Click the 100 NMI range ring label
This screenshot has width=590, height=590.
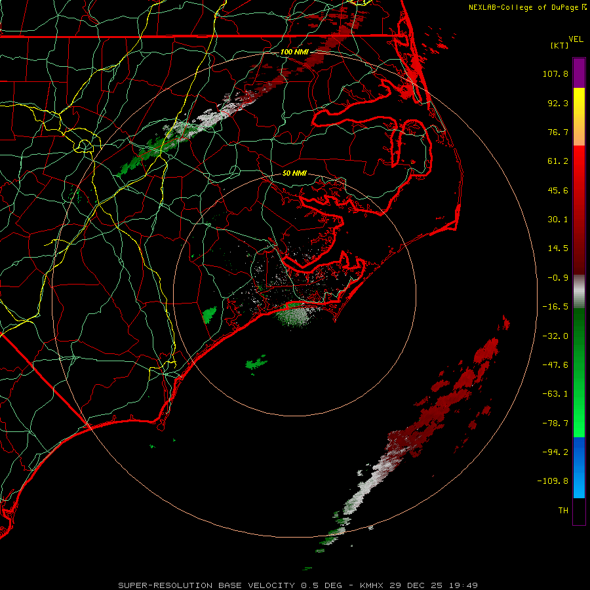(294, 52)
